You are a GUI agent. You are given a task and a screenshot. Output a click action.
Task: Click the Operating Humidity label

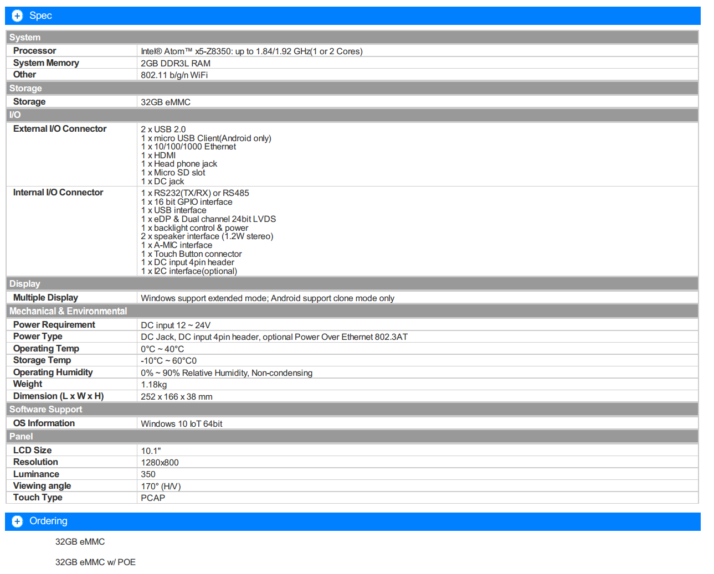53,373
